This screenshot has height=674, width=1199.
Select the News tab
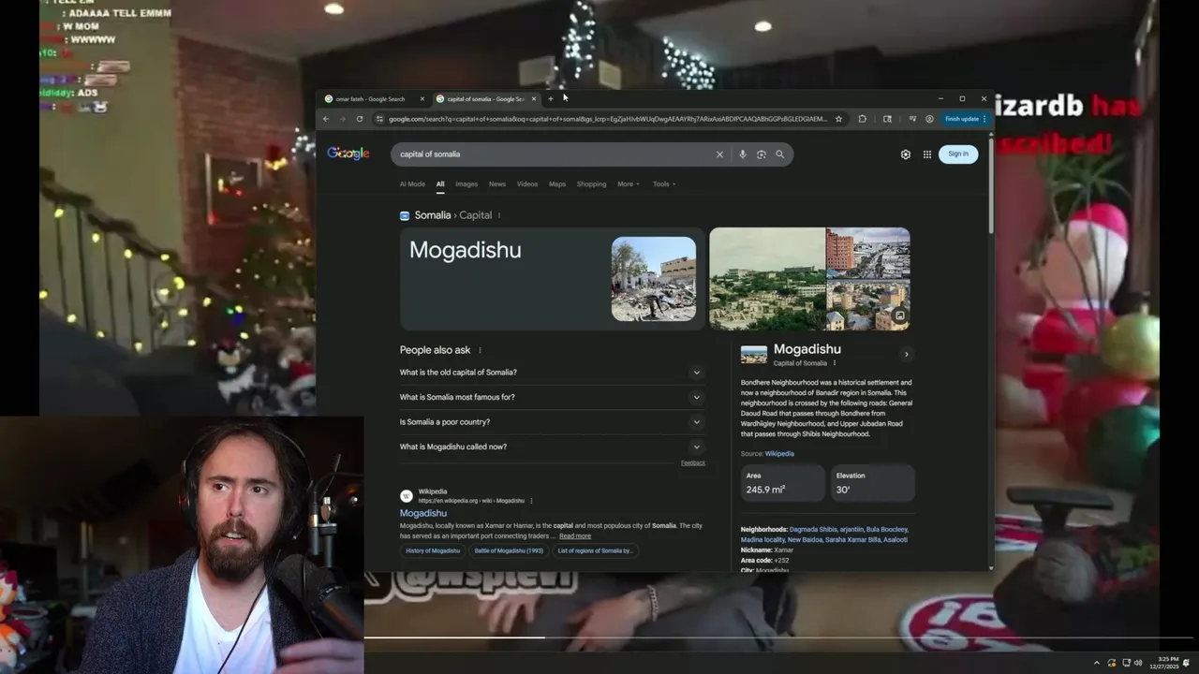coord(497,184)
